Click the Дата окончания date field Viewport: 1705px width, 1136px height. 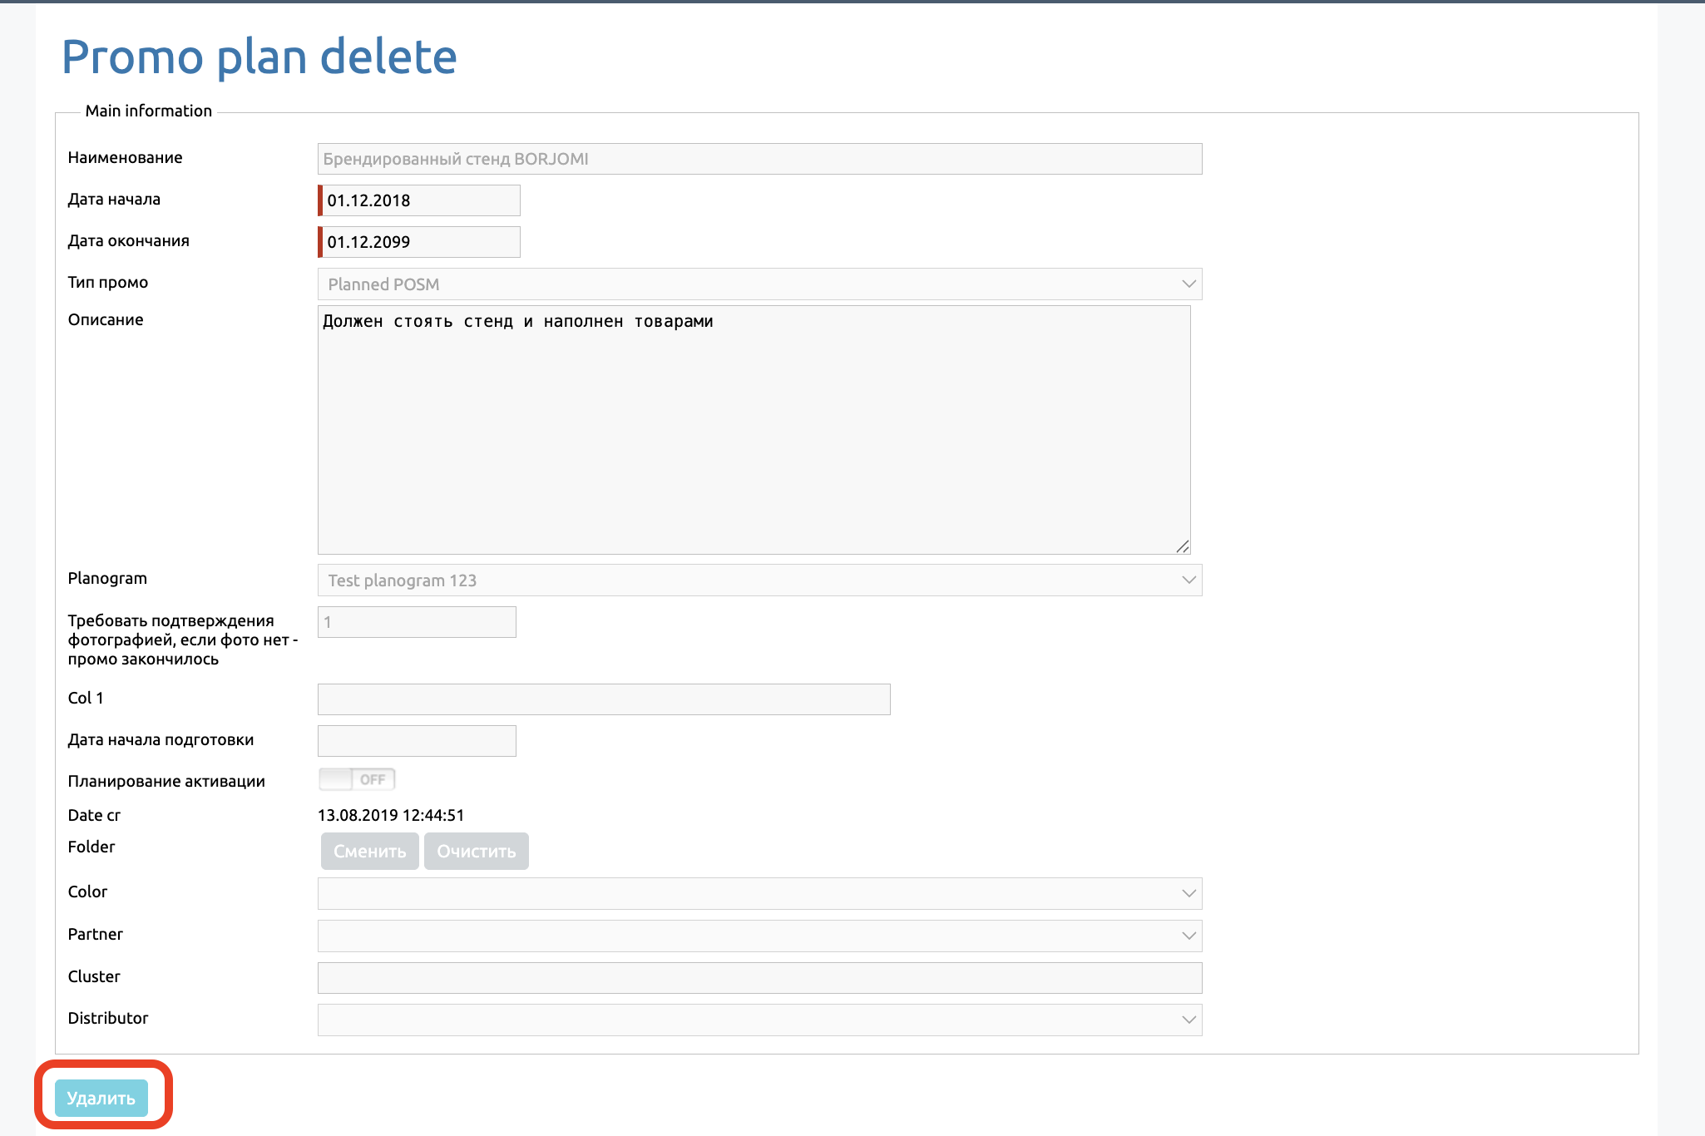[420, 242]
